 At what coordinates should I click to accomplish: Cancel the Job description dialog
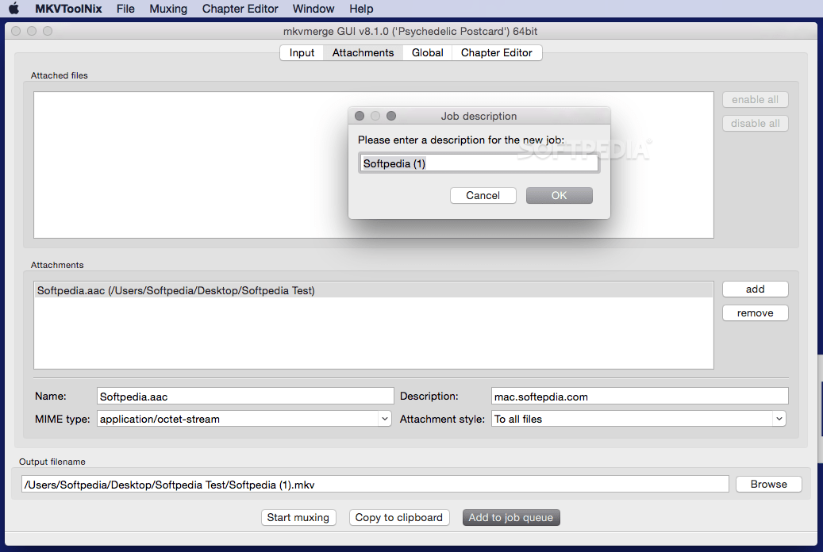coord(483,195)
